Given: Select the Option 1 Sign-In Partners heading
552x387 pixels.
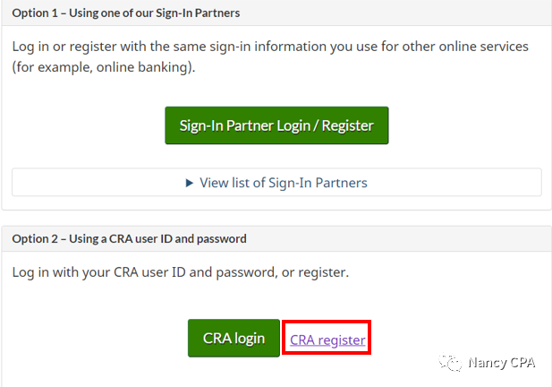Looking at the screenshot, I should (126, 13).
